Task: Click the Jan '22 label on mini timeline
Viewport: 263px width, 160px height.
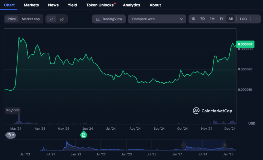Action: click(76, 154)
